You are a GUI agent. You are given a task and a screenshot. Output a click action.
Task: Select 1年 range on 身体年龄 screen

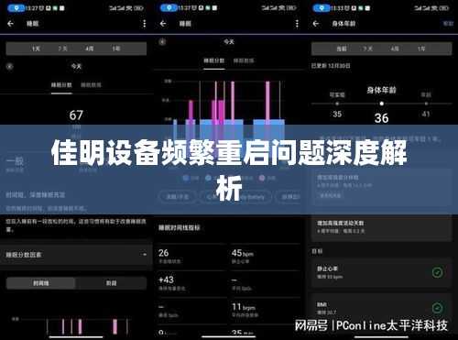[421, 49]
